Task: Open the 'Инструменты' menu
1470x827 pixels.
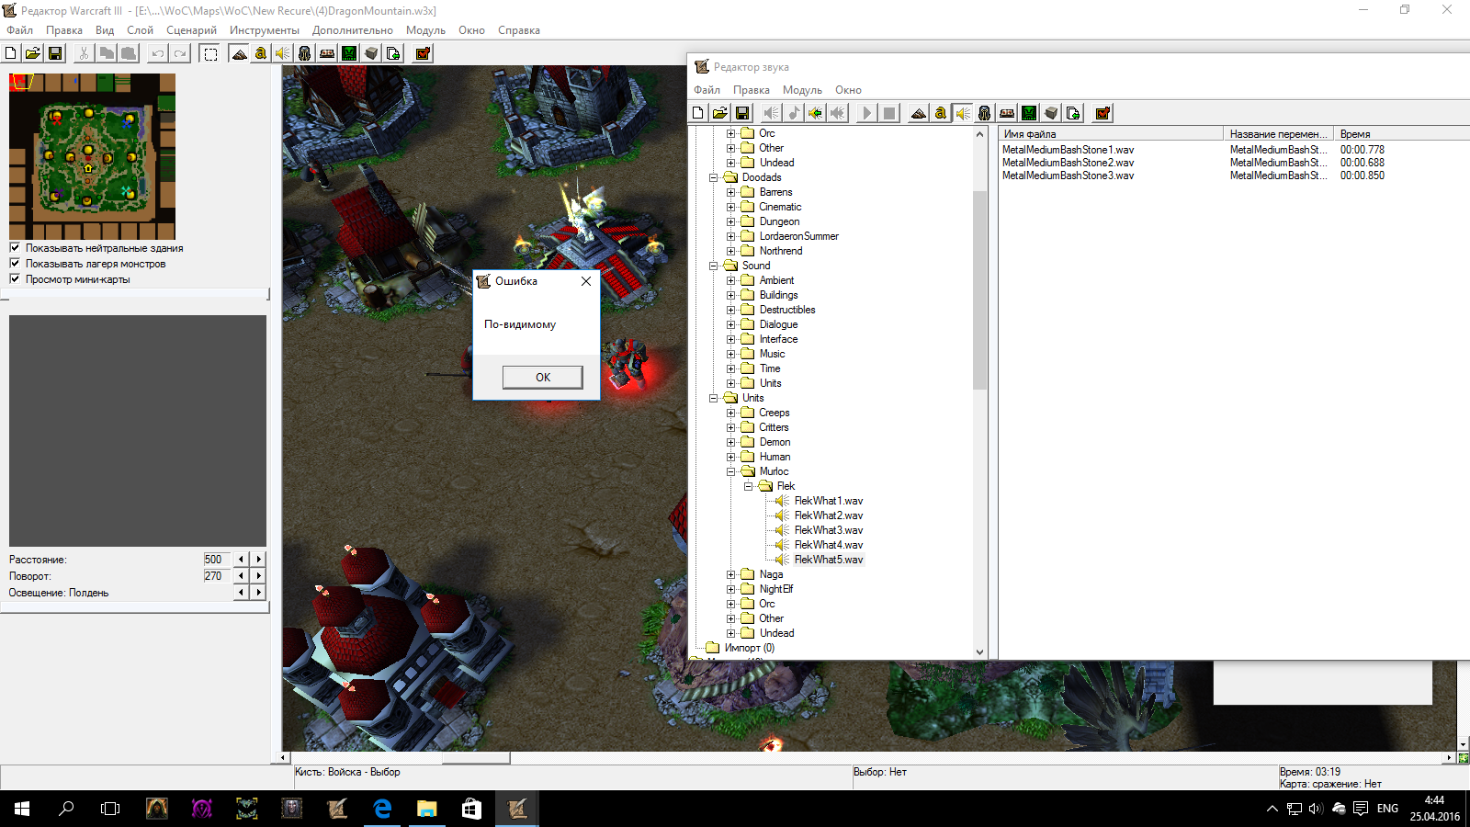Action: [265, 30]
